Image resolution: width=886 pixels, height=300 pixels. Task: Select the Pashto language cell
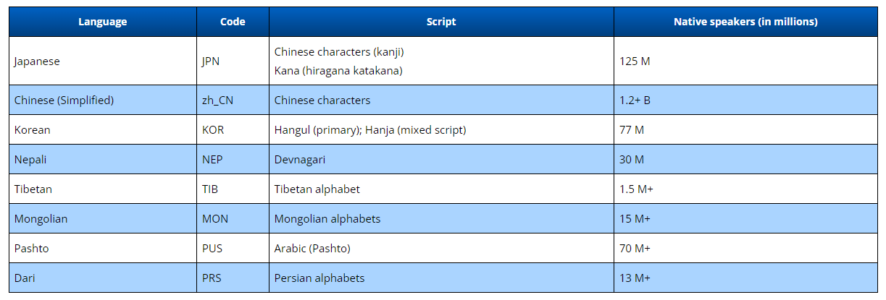click(x=31, y=249)
